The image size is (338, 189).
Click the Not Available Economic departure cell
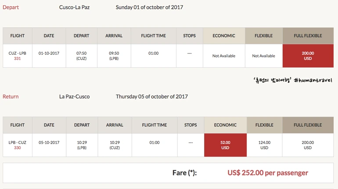click(x=223, y=56)
